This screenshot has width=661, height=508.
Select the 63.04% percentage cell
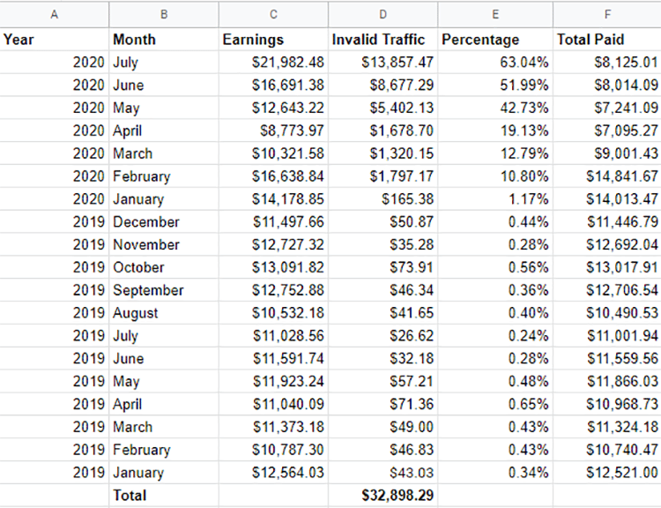coord(495,63)
